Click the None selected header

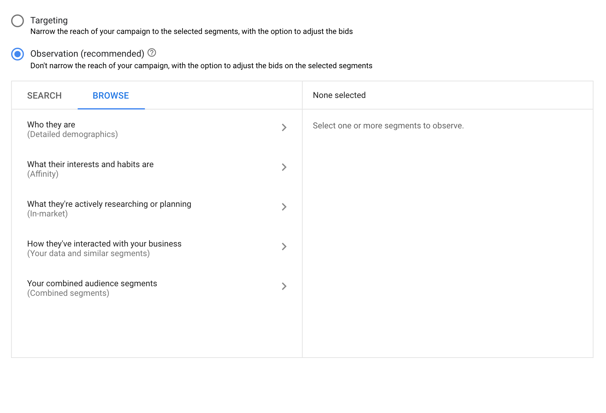tap(339, 95)
